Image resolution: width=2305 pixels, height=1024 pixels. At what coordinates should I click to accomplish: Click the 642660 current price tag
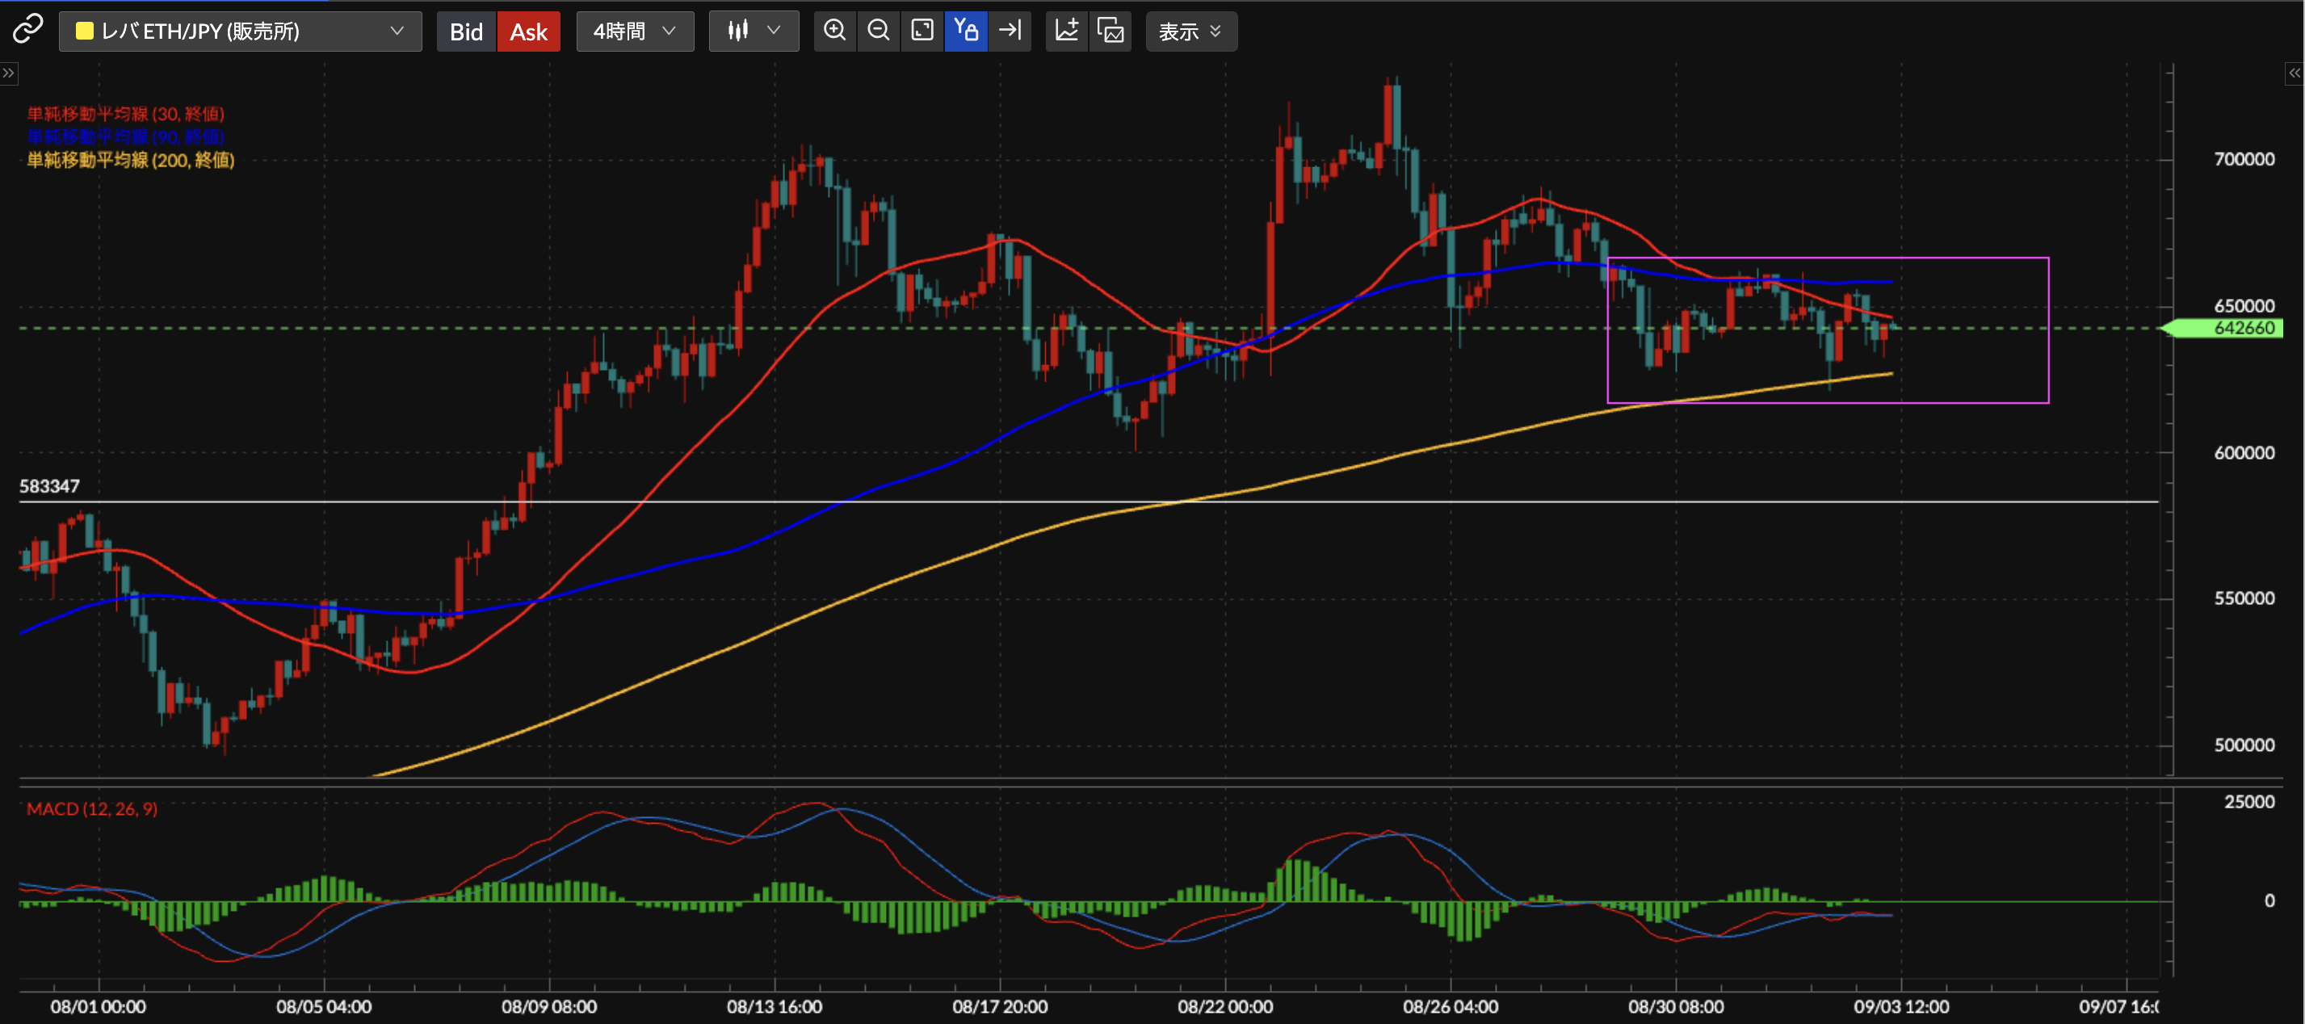point(2242,329)
